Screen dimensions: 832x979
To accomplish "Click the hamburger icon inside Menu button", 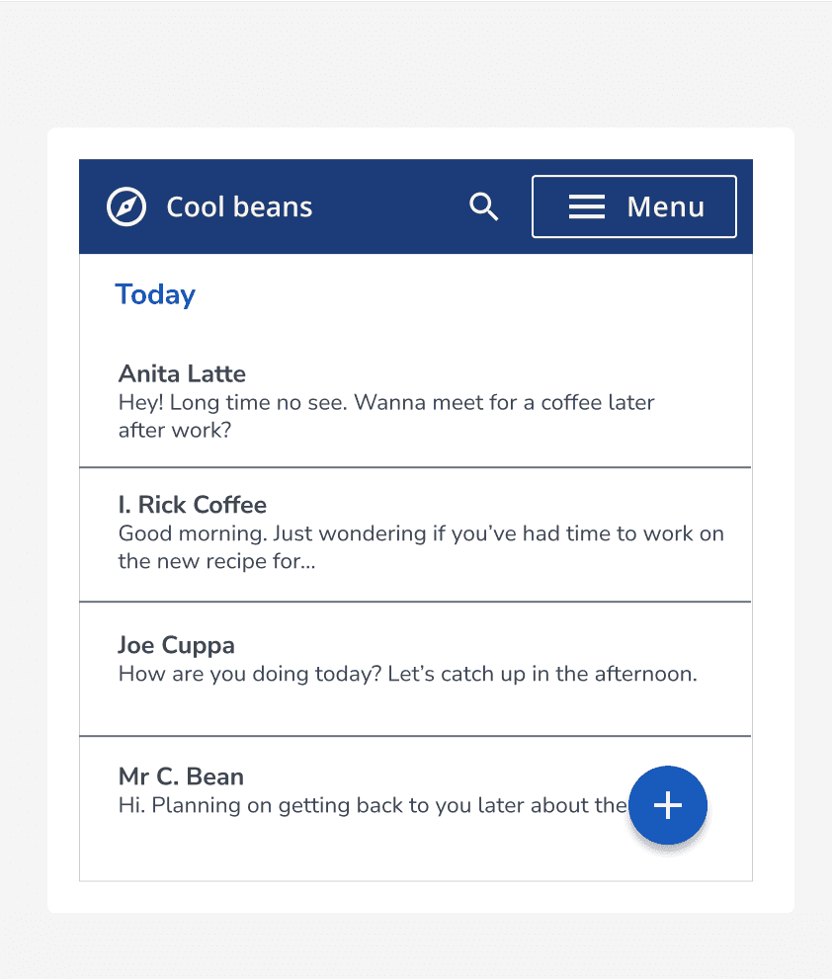I will tap(586, 206).
